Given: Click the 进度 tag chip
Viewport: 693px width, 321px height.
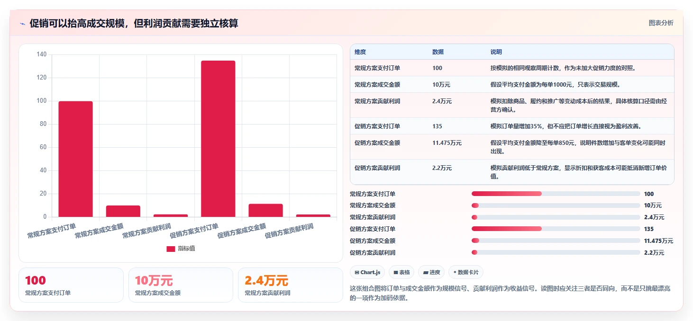Looking at the screenshot, I should pyautogui.click(x=431, y=272).
